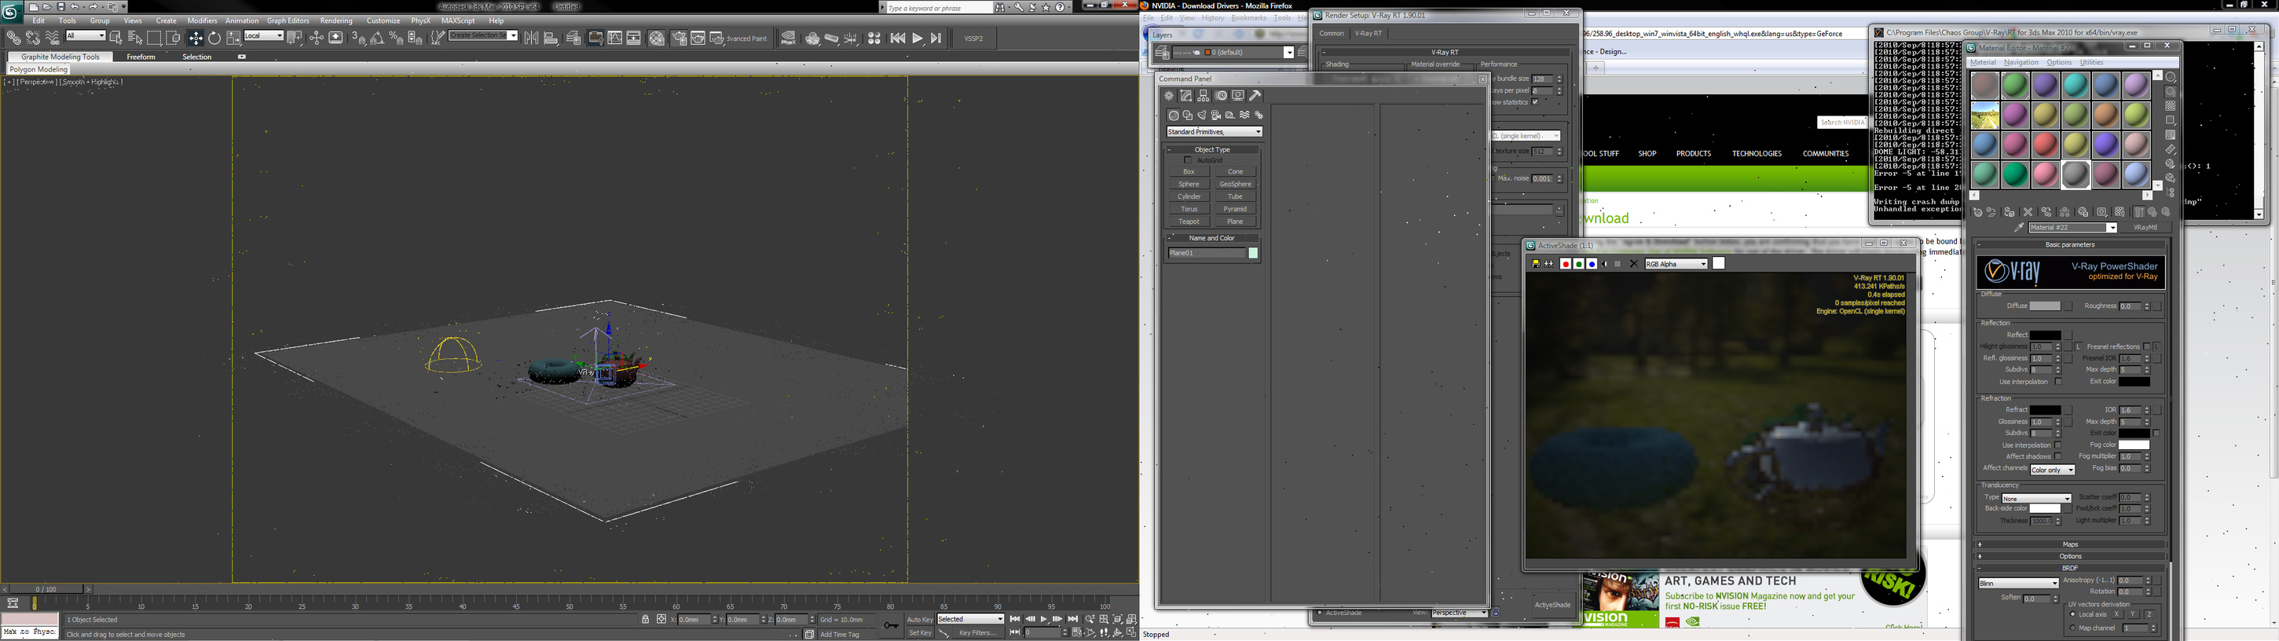Click Zoom Extents icon in viewport controls

point(1118,620)
